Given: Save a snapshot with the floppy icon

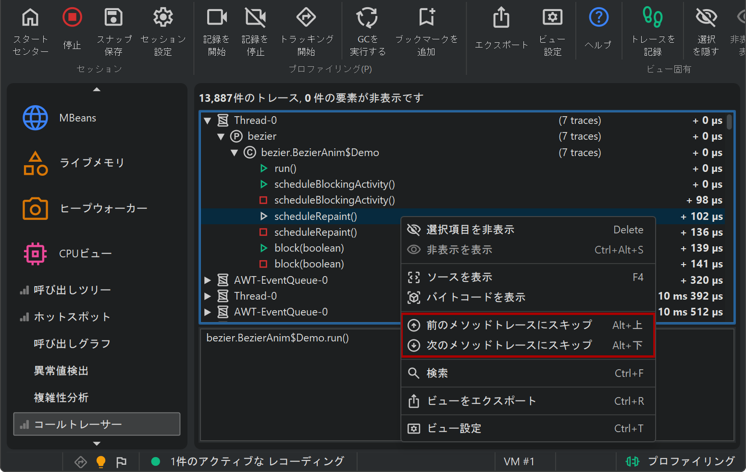Looking at the screenshot, I should pos(113,18).
